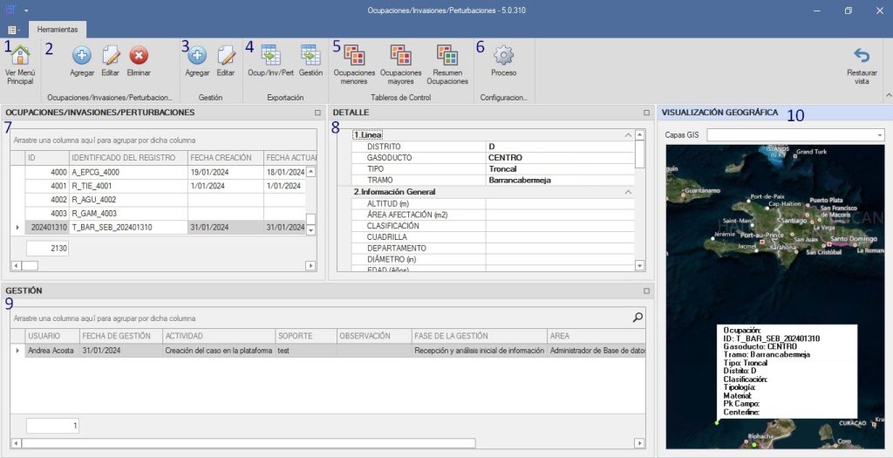Click Editar icon in Gestión group
The width and height of the screenshot is (893, 458).
226,57
